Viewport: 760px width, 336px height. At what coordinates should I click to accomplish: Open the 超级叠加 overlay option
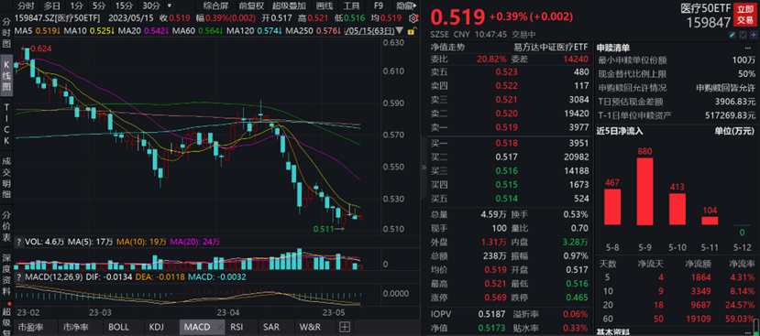coord(289,5)
